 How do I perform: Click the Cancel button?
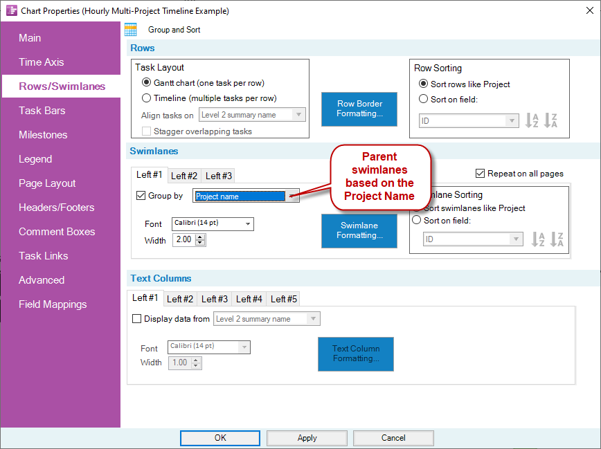point(393,438)
